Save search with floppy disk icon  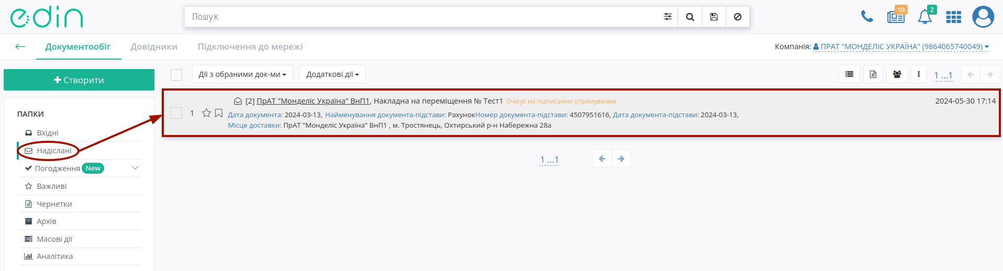click(x=714, y=17)
